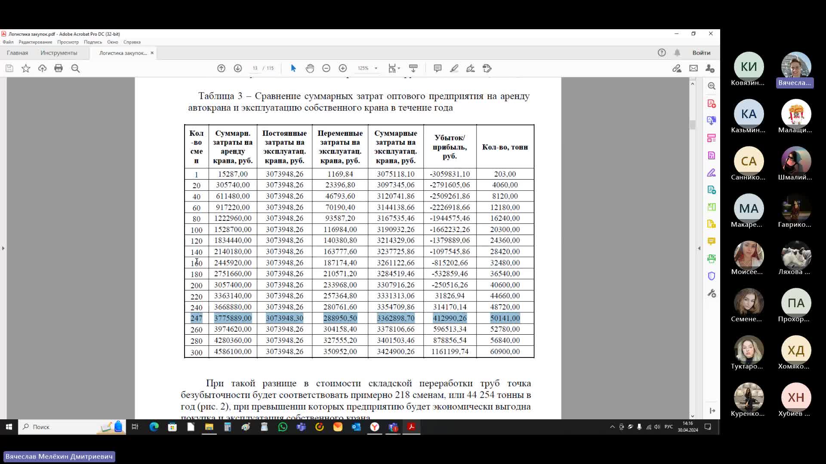Open notifications bell icon

pyautogui.click(x=677, y=52)
